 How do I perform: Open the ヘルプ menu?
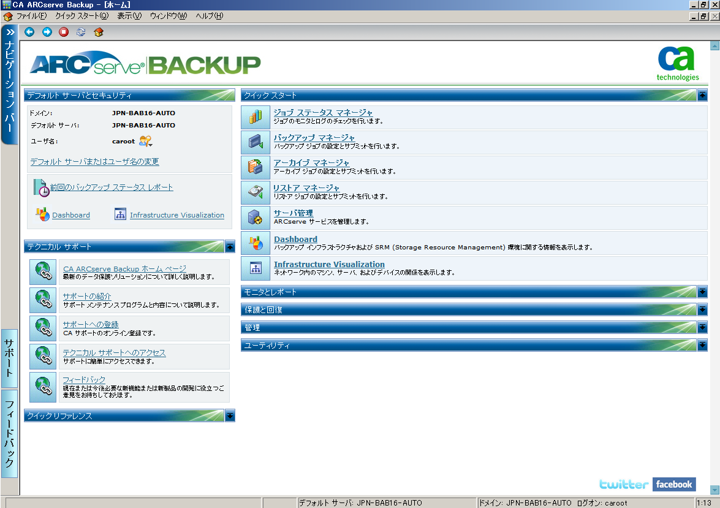point(209,17)
